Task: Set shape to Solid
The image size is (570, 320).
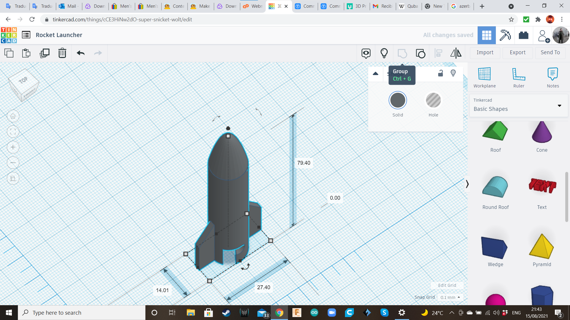Action: (x=398, y=100)
